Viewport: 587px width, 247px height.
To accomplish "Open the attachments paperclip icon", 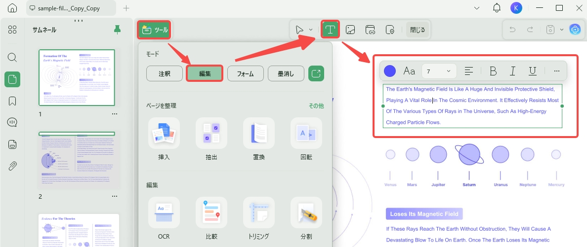I will [12, 166].
